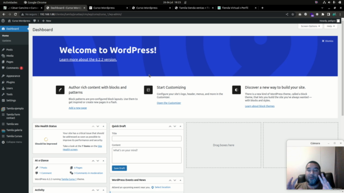The image size is (344, 193).
Task: Toggle At a Glance panel collapse
Action: click(x=103, y=161)
